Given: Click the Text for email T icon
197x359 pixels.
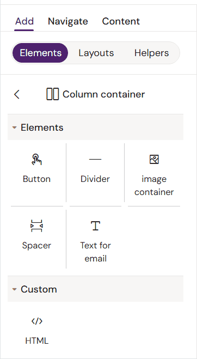Looking at the screenshot, I should [x=95, y=226].
